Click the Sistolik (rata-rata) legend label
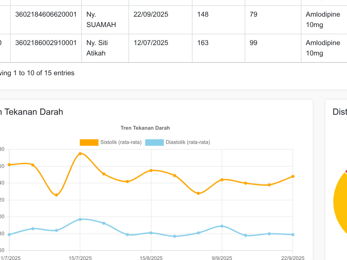347x260 pixels. 121,142
